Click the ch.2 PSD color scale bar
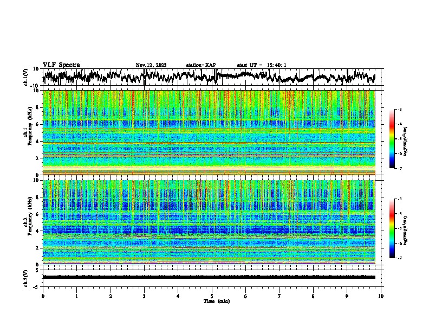This screenshot has height=332, width=429. pos(392,228)
